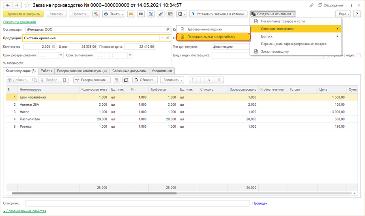
Task: Delete row trash icon in table toolbar
Action: click(x=64, y=80)
